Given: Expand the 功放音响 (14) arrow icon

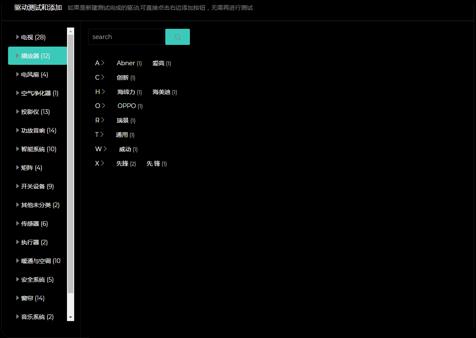Looking at the screenshot, I should pyautogui.click(x=17, y=130).
